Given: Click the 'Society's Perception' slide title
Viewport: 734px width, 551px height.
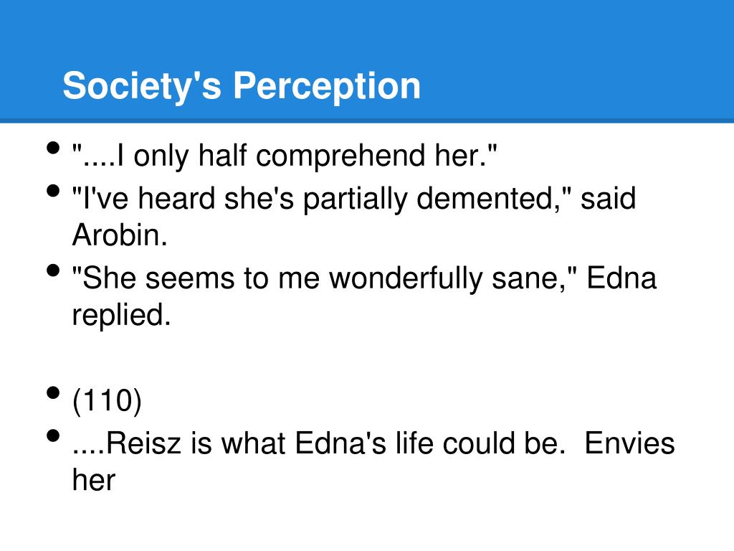Looking at the screenshot, I should pos(241,86).
